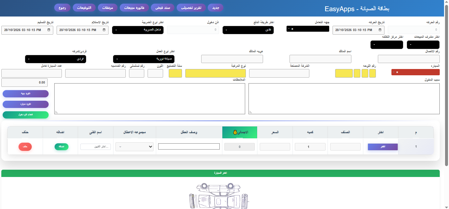
Task: Click the رجوع back button
Action: pos(62,8)
